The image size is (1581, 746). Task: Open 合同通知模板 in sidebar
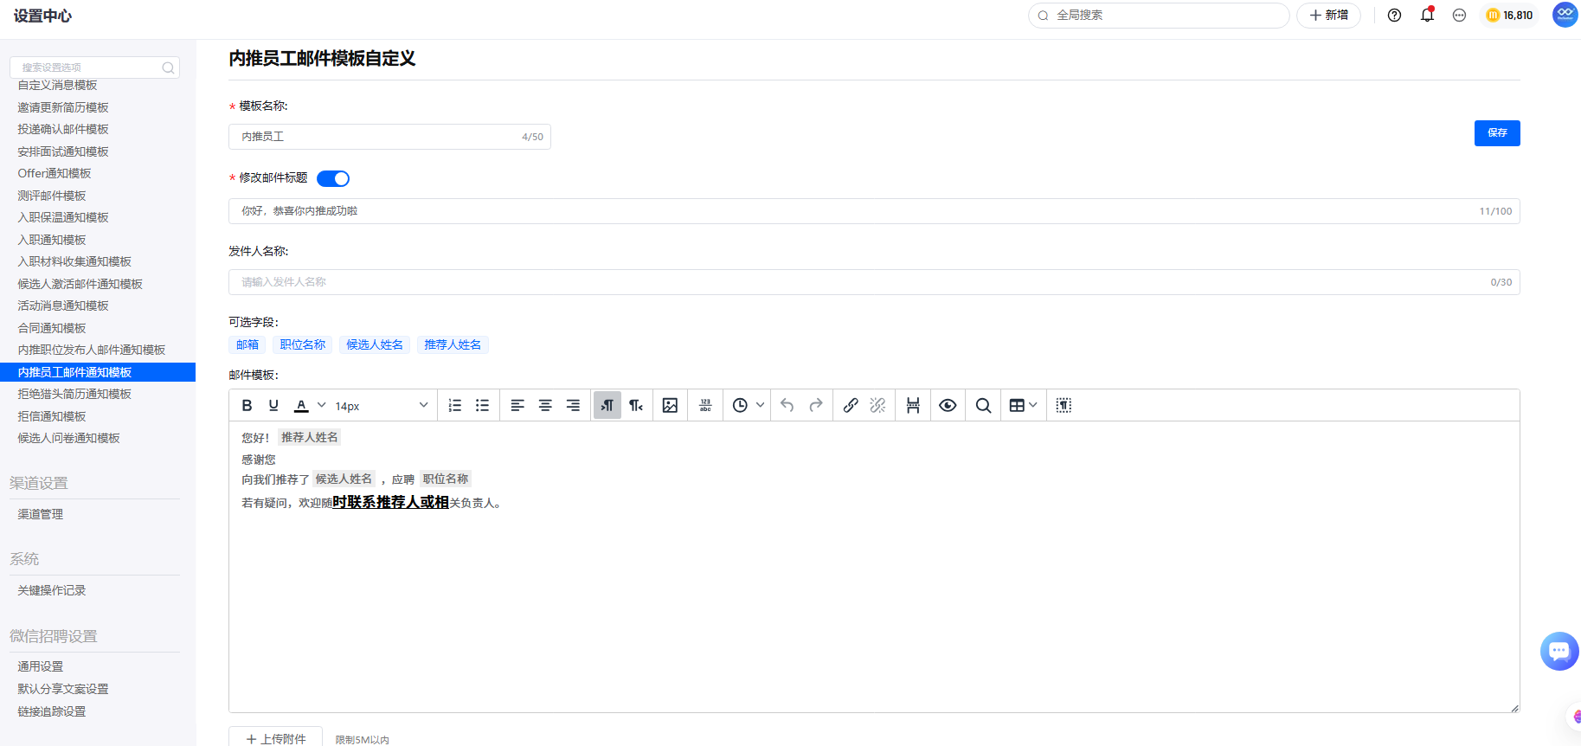pos(52,328)
